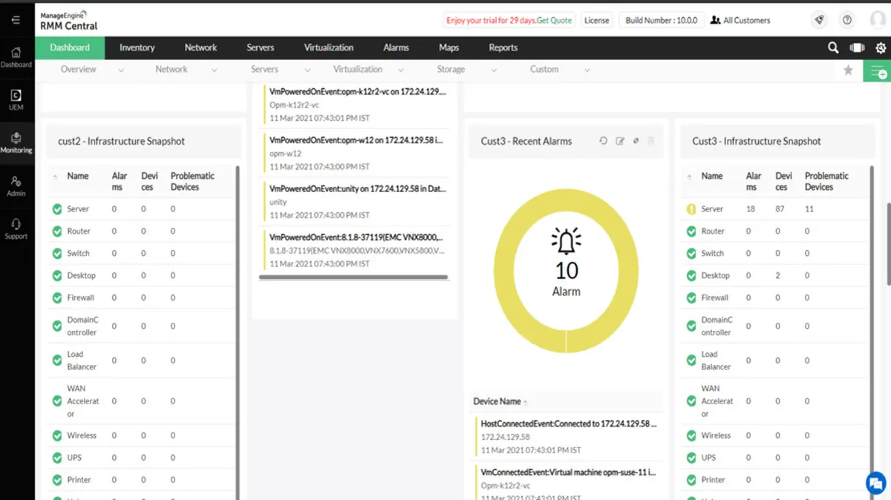Delete the Cust3 Recent Alarms widget
Screen dimensions: 891x500
(x=651, y=141)
